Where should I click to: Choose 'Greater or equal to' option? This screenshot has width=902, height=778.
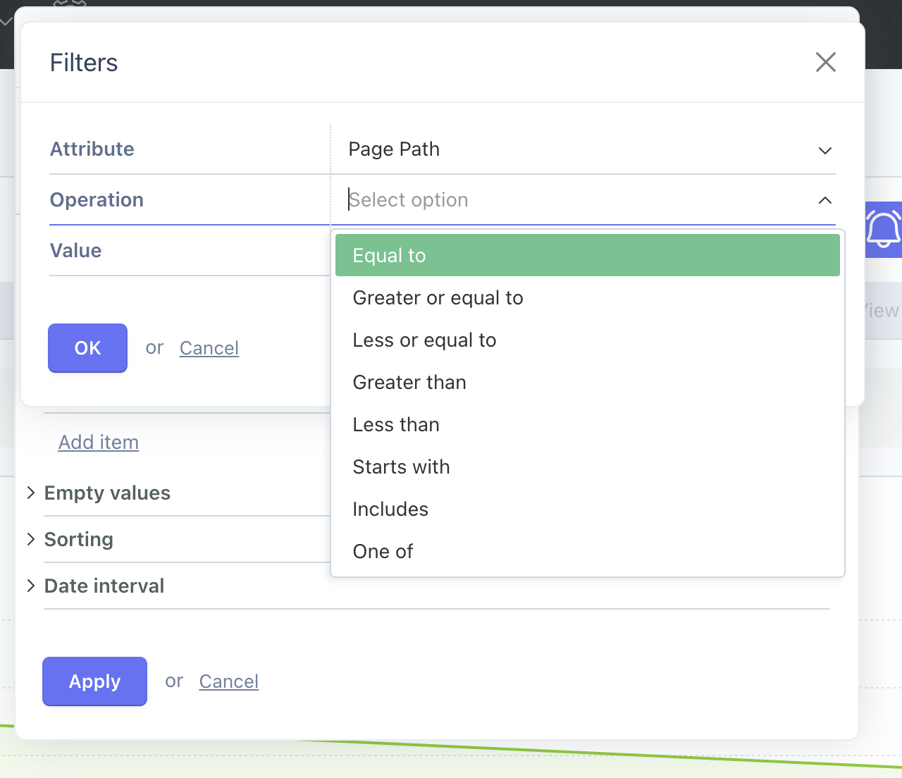[438, 298]
